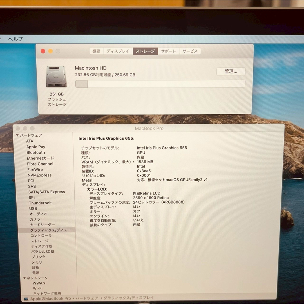The image size is (304, 304).
Task: Select ATA in hardware list
Action: tap(30, 141)
